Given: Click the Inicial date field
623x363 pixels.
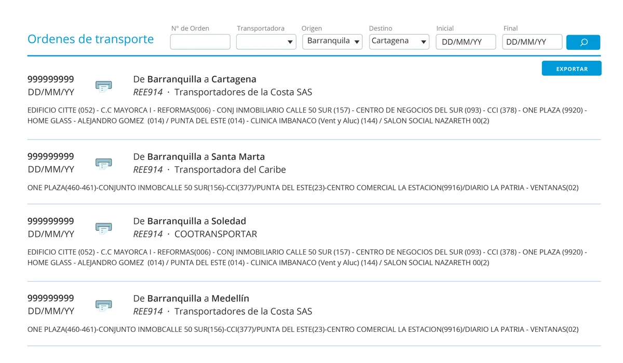Looking at the screenshot, I should pyautogui.click(x=466, y=42).
